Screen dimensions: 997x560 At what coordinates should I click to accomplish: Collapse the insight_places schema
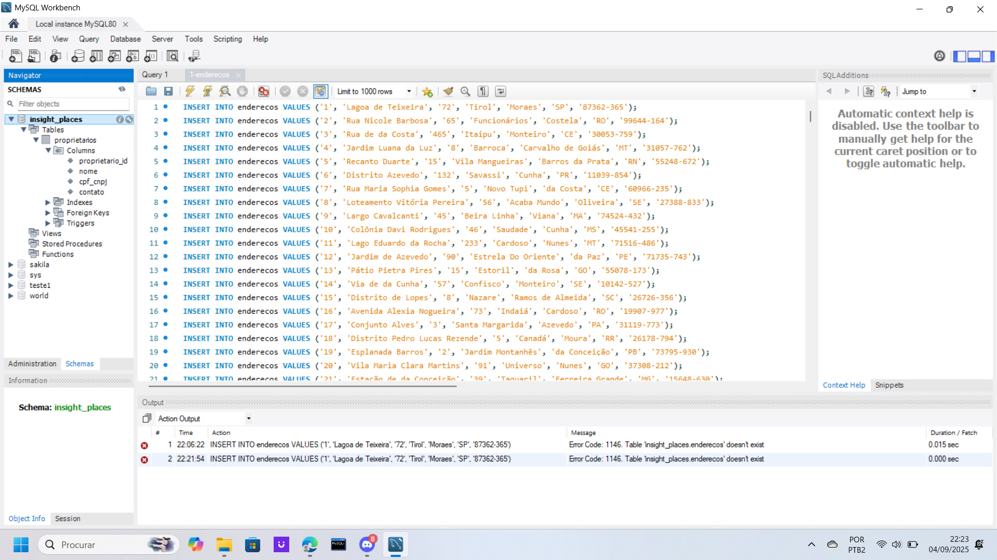click(x=11, y=119)
